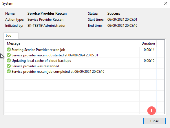
Task: Close the System dialog with X icon
Action: point(166,3)
